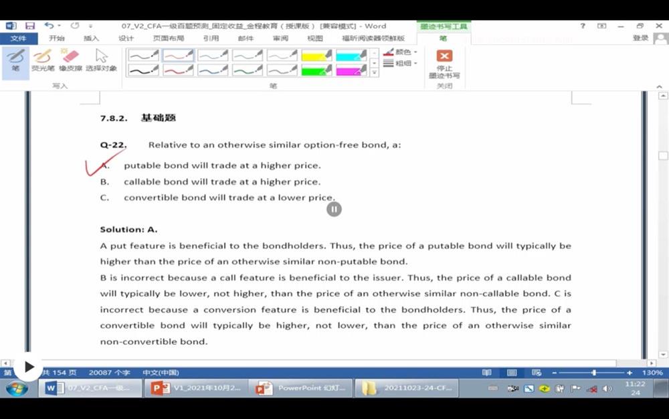The height and width of the screenshot is (419, 669).
Task: Click the Sign in (登录) link
Action: pos(640,38)
